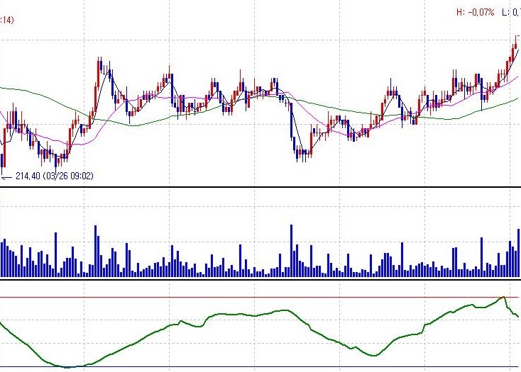This screenshot has height=372, width=521.
Task: Click the H: -0.07% high label
Action: pyautogui.click(x=475, y=12)
